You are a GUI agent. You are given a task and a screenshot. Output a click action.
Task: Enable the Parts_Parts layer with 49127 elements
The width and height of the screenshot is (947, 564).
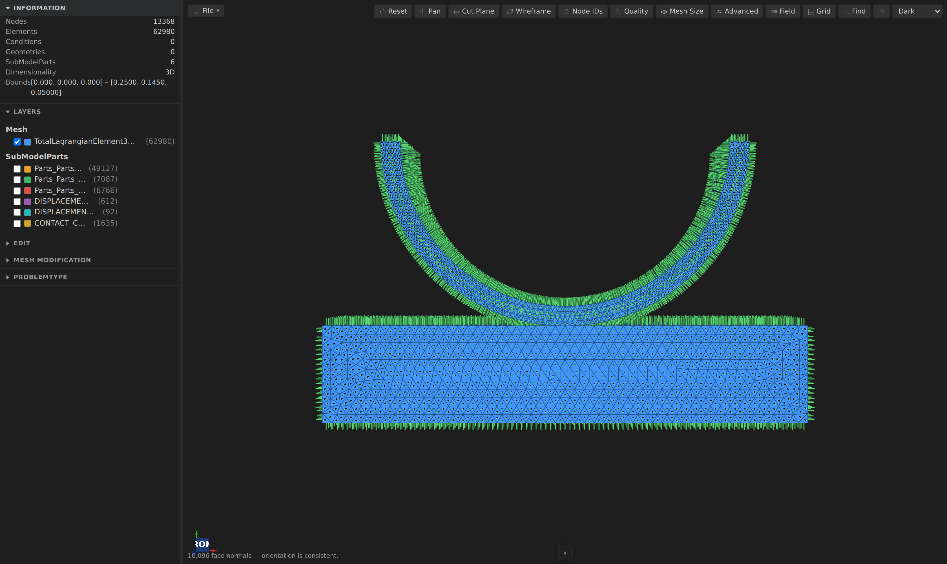point(17,169)
